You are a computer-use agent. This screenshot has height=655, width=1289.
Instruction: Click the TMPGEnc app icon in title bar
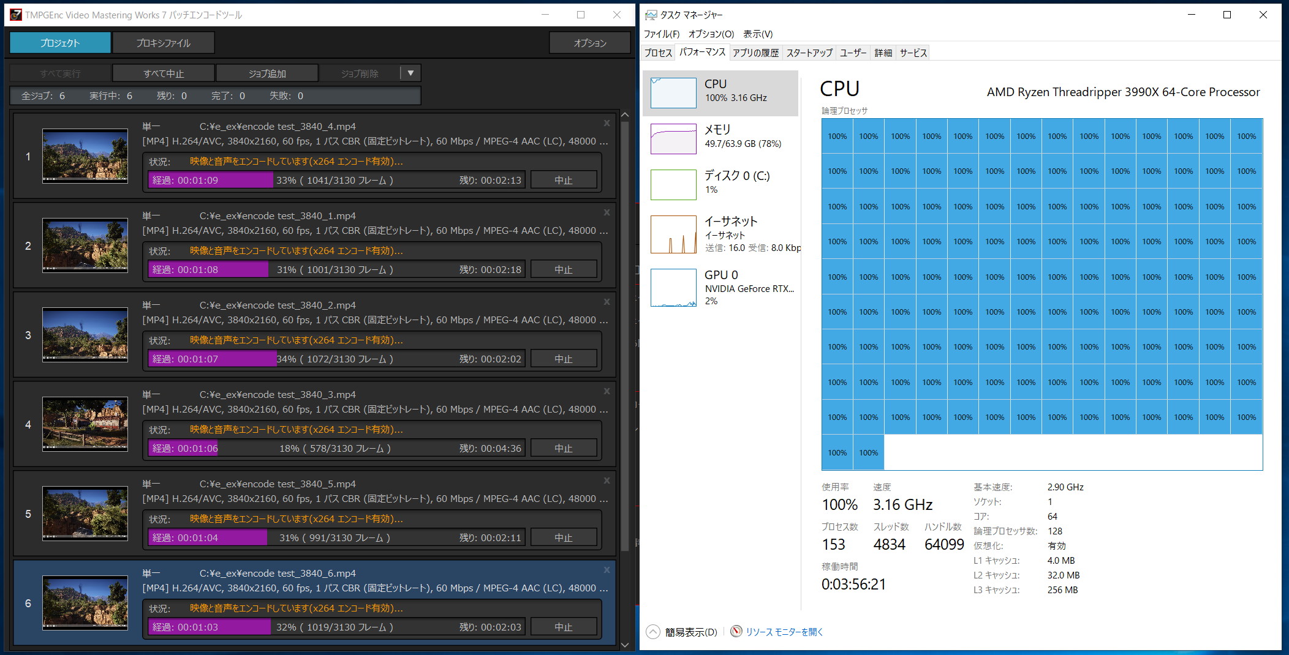(x=16, y=15)
